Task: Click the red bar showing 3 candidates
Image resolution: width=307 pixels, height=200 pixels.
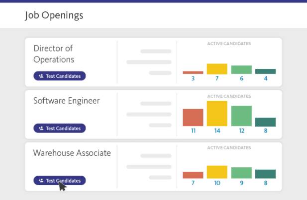Action: (x=193, y=72)
